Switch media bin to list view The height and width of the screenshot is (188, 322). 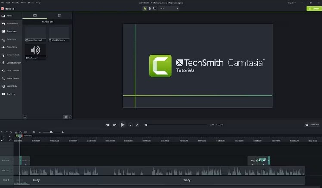[x=70, y=117]
